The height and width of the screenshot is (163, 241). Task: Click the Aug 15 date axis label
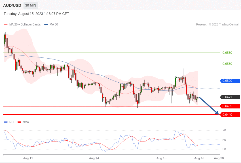[161, 158]
